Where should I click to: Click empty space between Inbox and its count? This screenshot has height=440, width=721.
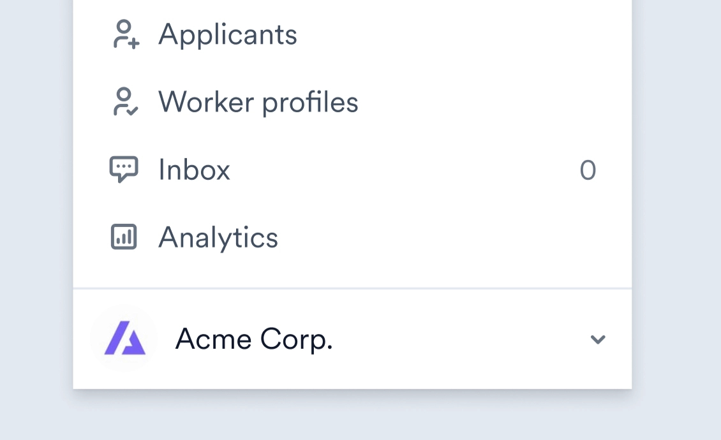click(x=402, y=170)
